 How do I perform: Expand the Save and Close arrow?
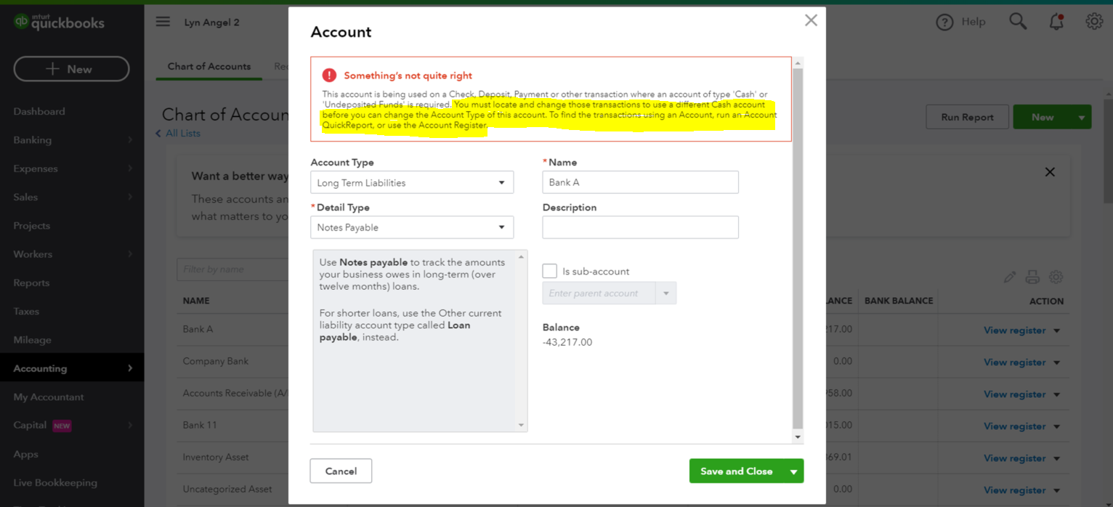[x=794, y=471]
